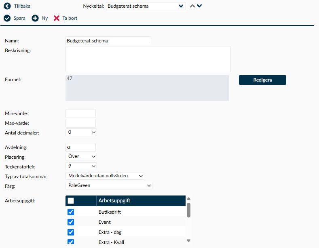319x248 pixels.
Task: Open the Färg dropdown showing PaleGreen
Action: pos(109,185)
